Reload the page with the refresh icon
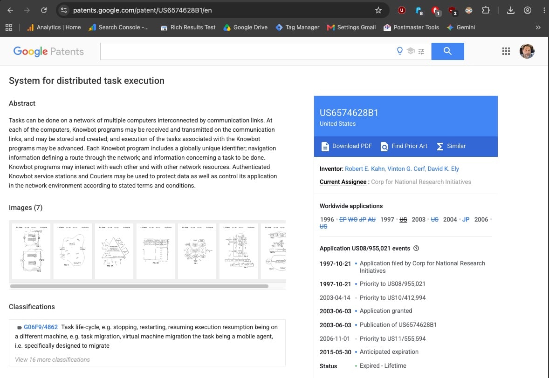Viewport: 549px width, 378px height. click(x=44, y=10)
